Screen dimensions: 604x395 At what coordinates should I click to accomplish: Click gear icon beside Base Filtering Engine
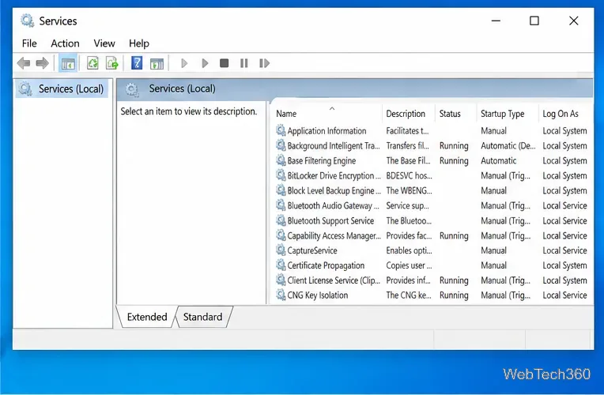281,160
